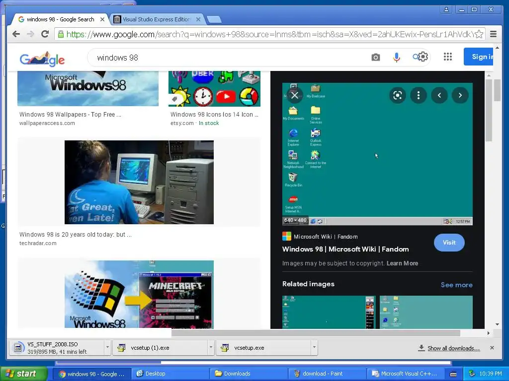The width and height of the screenshot is (509, 381).
Task: Close the windows 98 Google Search tab
Action: pos(102,19)
